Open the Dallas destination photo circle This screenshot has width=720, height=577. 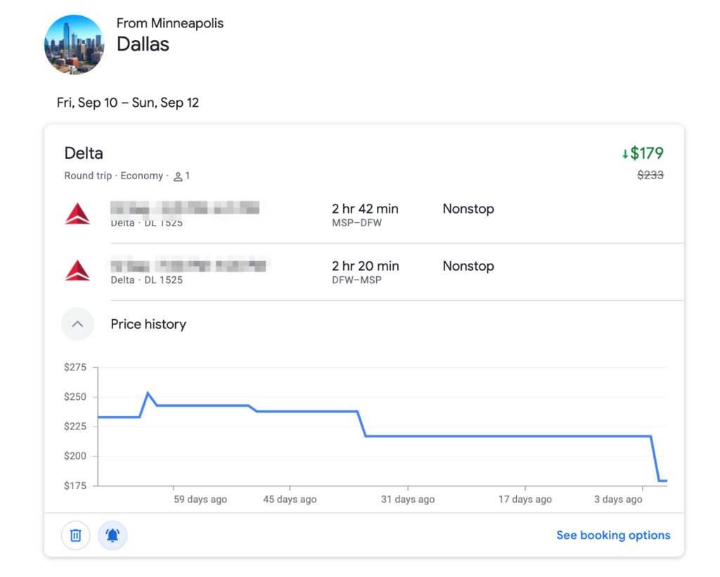coord(74,44)
